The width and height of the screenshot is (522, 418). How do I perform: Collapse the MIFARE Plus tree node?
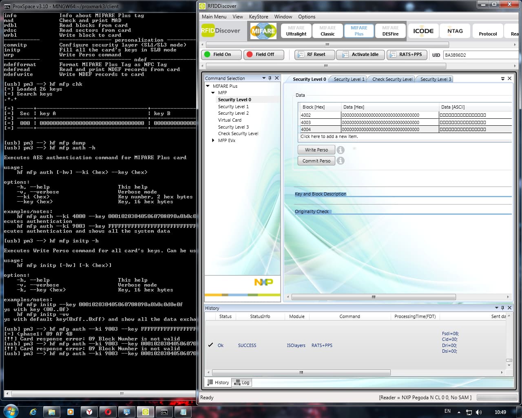(x=208, y=86)
